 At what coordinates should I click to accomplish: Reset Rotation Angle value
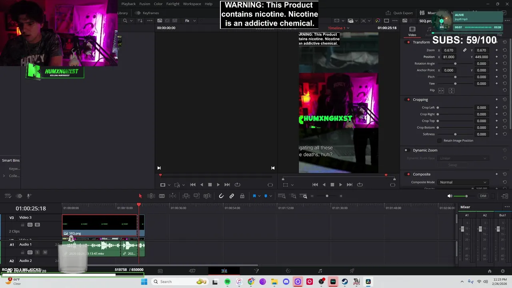(505, 64)
